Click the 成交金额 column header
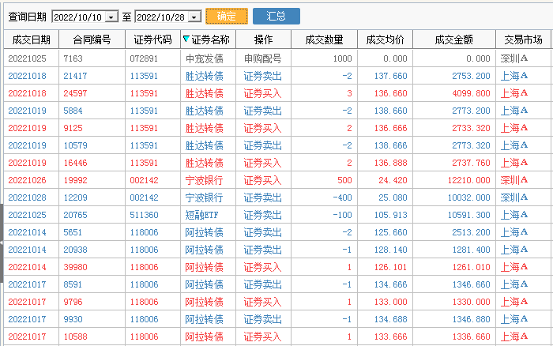Viewport: 553px width, 346px height. click(x=454, y=39)
